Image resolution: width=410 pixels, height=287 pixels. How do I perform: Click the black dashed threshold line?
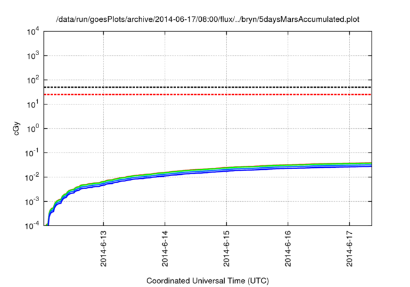[208, 87]
